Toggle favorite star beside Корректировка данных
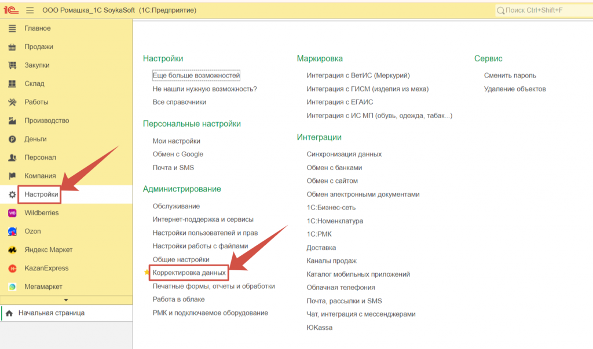This screenshot has height=349, width=593. [x=147, y=273]
